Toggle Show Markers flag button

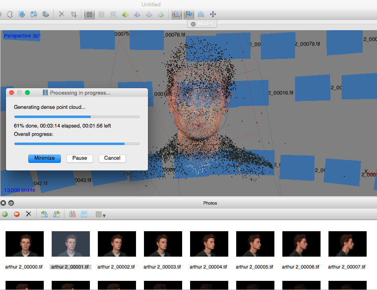tap(189, 14)
